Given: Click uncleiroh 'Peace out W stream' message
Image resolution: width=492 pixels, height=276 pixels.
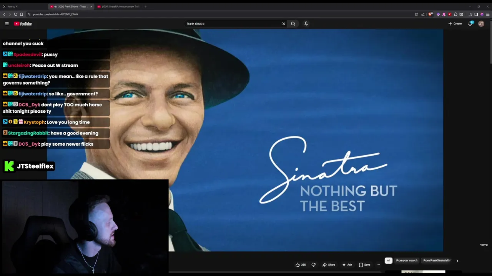Looking at the screenshot, I should (56, 66).
